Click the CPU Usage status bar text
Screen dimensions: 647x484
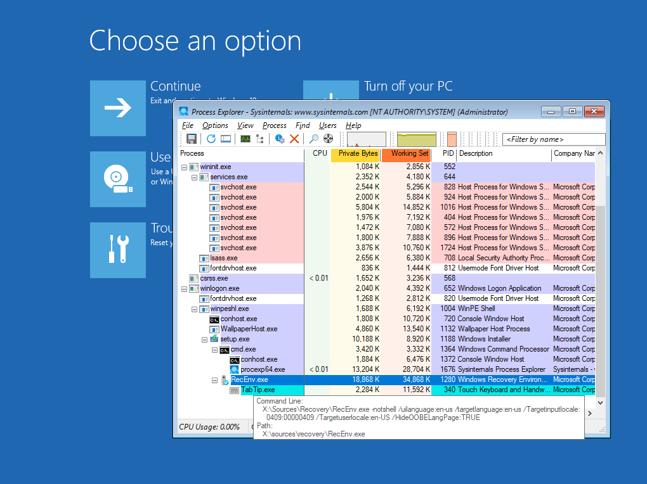(209, 427)
